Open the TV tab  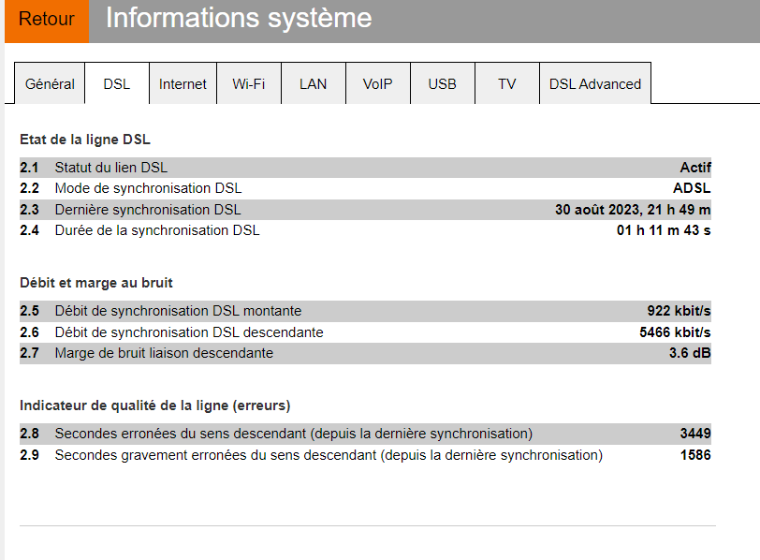point(507,83)
